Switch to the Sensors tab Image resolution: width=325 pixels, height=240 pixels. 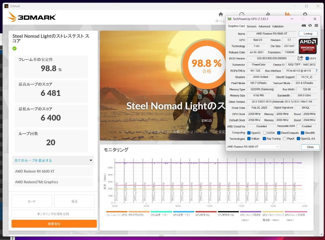point(251,26)
